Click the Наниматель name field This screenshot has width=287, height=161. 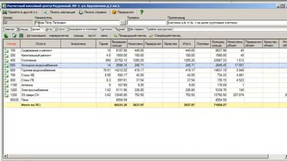coord(77,23)
